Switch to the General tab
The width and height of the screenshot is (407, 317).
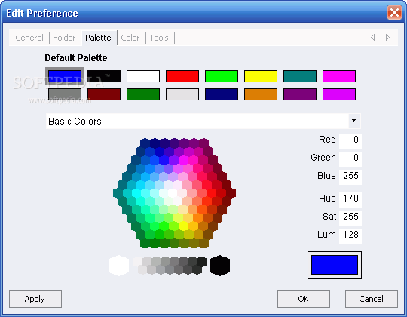tap(29, 38)
